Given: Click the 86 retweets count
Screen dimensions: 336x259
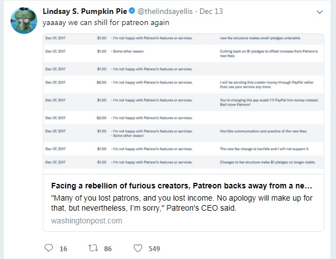Looking at the screenshot, I should click(x=108, y=249).
